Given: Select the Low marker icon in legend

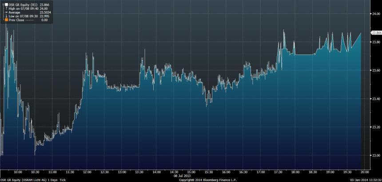Looking at the screenshot, I should click(x=5, y=16).
